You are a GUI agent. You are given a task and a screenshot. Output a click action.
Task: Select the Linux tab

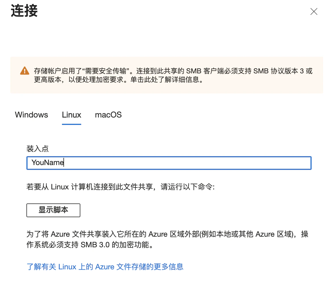tap(71, 115)
